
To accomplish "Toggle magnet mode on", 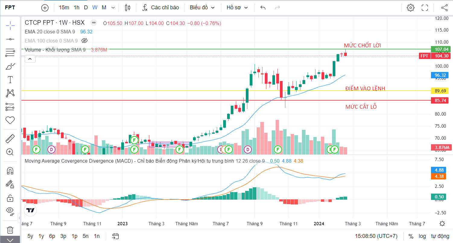I will [x=10, y=171].
